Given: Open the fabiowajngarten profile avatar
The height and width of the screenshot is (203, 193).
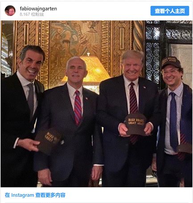Looking at the screenshot, I should tap(10, 11).
